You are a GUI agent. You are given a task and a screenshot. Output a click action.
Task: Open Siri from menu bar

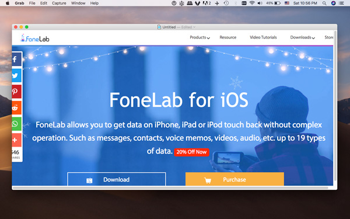(x=333, y=3)
